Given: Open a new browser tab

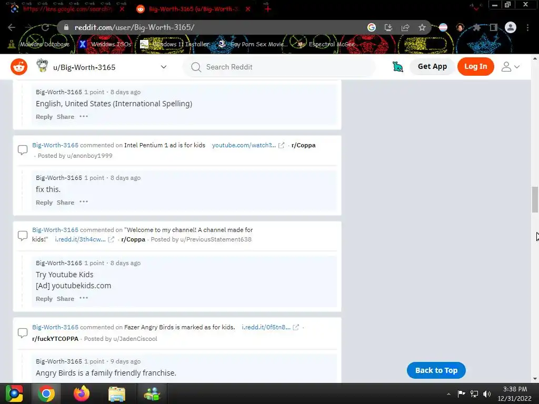Looking at the screenshot, I should (x=268, y=9).
